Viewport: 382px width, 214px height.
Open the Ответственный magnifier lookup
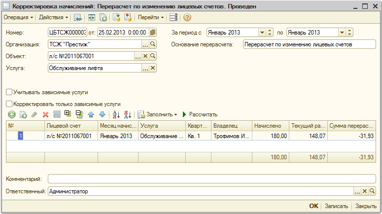(372, 191)
